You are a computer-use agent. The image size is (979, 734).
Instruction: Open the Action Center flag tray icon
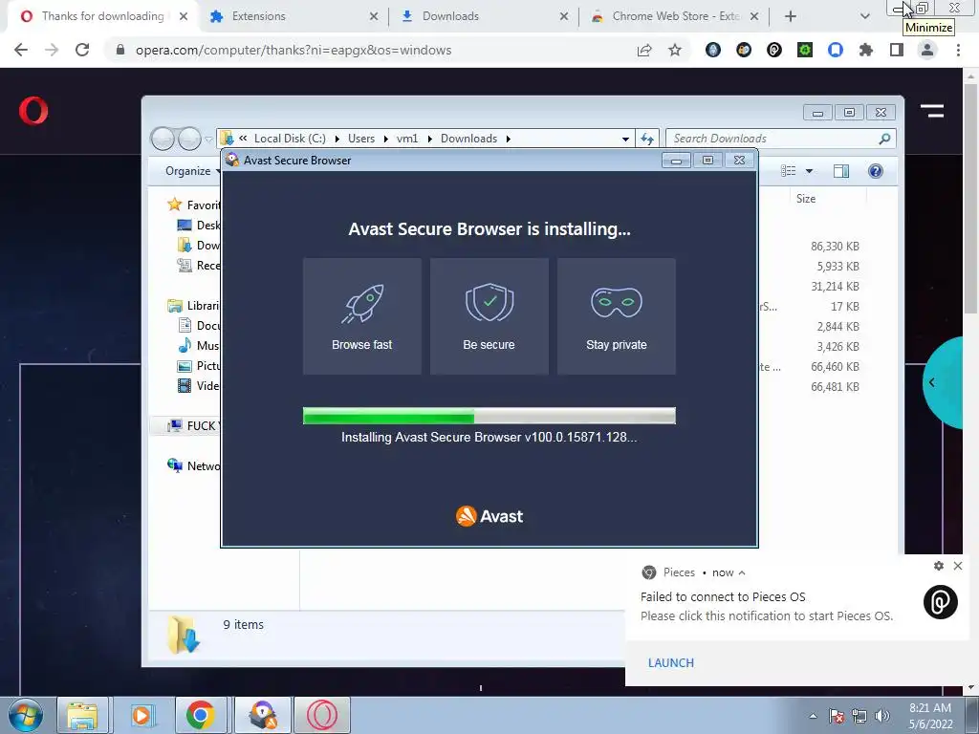click(837, 716)
